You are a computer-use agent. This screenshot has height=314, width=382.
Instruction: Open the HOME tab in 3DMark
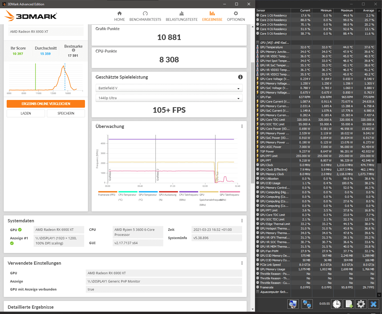coord(119,16)
